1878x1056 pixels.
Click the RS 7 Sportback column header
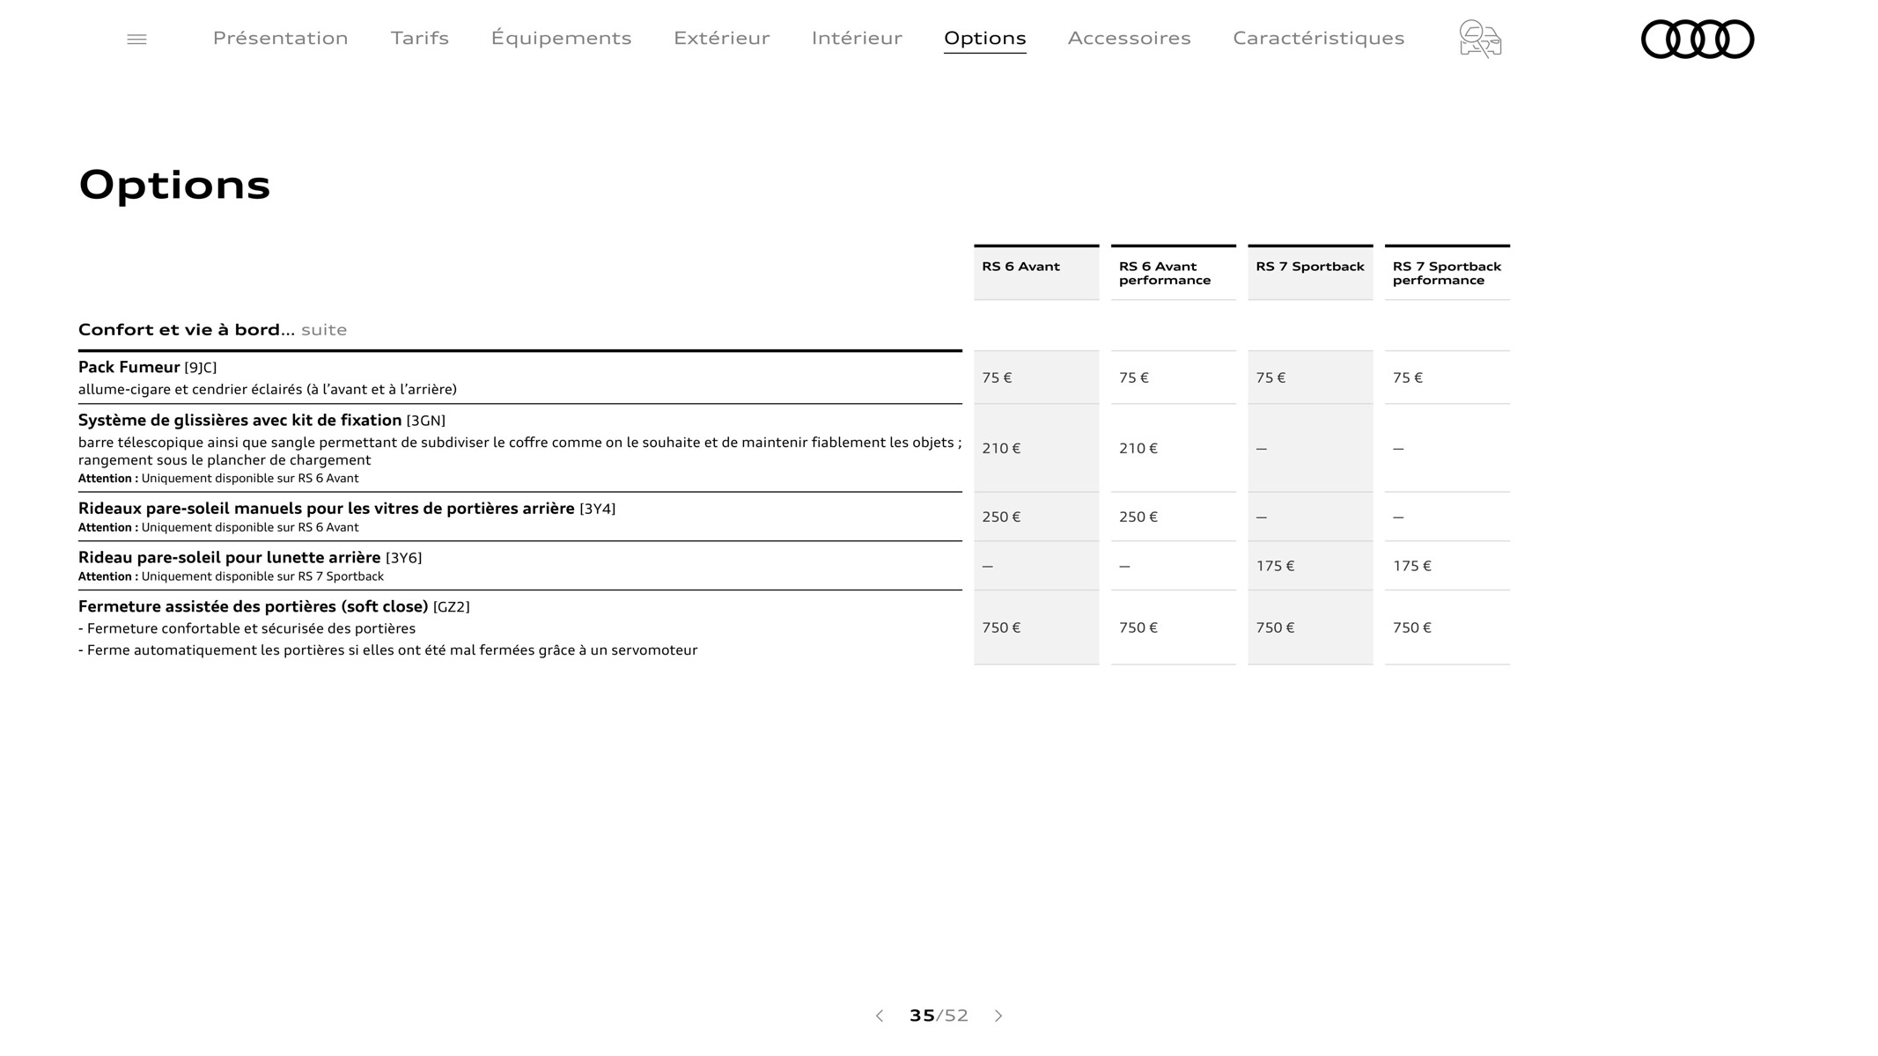click(1310, 273)
